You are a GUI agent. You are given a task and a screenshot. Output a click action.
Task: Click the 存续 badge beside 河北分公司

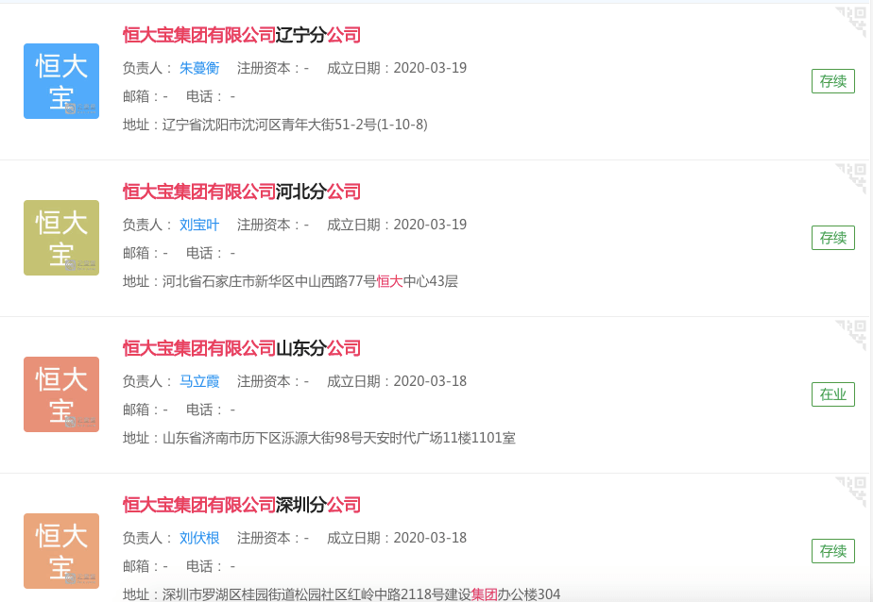pyautogui.click(x=832, y=238)
